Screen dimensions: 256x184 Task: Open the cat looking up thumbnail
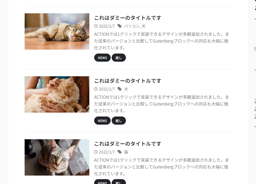[x=57, y=157]
